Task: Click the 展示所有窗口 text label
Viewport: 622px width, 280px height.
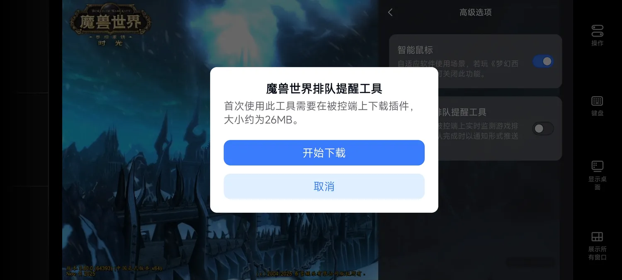Action: coord(597,253)
